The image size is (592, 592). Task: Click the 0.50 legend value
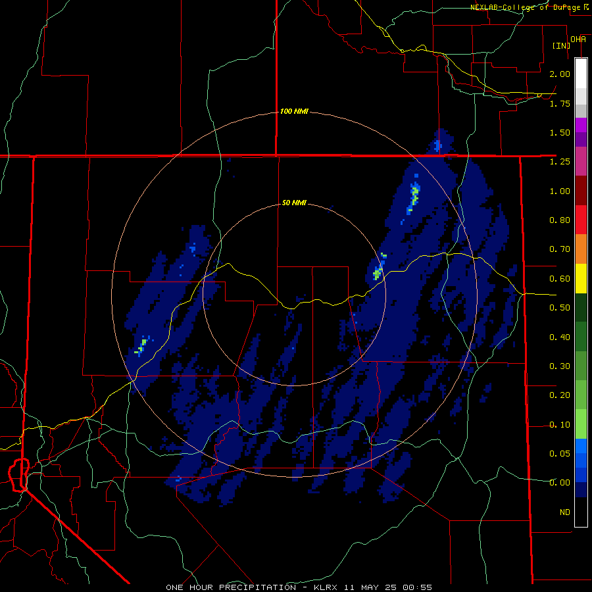click(560, 308)
